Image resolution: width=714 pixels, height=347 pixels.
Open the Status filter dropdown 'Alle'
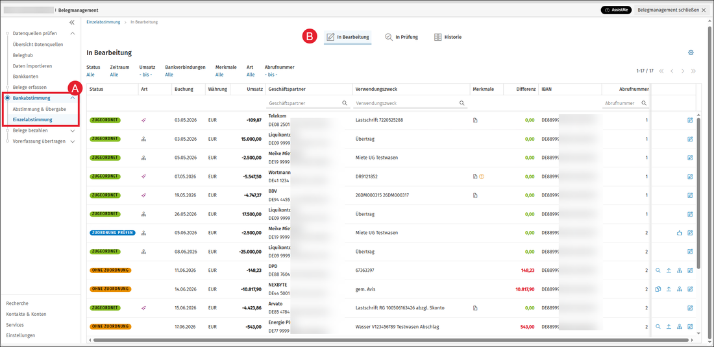point(91,75)
